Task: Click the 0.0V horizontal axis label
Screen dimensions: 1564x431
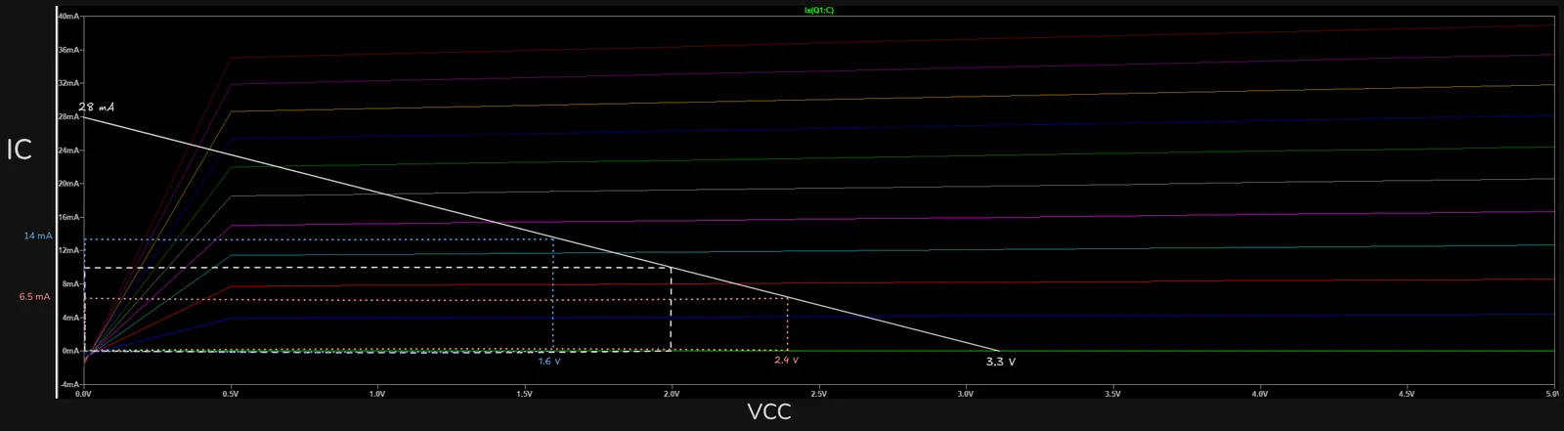Action: 84,395
